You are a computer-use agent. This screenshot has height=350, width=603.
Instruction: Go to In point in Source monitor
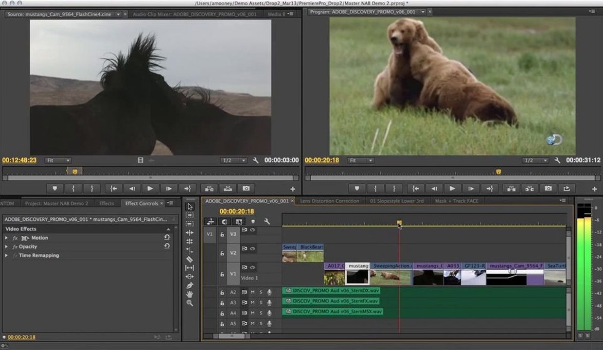pyautogui.click(x=113, y=188)
